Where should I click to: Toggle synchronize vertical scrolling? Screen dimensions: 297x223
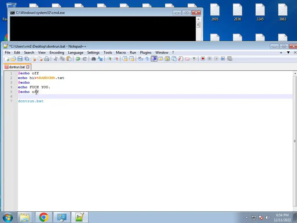pyautogui.click(x=125, y=59)
